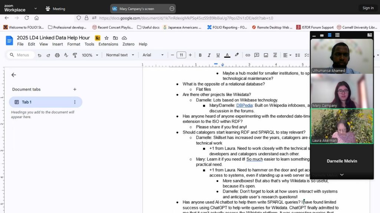This screenshot has width=380, height=213.
Task: Star the 2025 LD4 document
Action: (x=107, y=38)
